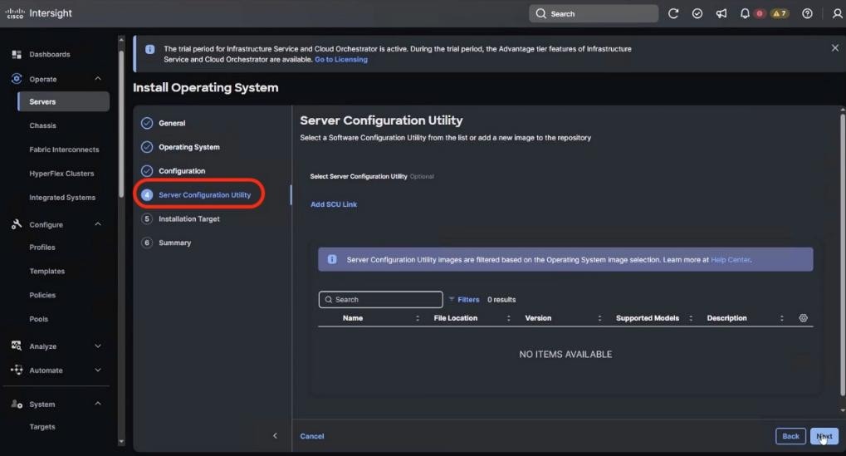
Task: Open Chassis in sidebar
Action: click(42, 125)
